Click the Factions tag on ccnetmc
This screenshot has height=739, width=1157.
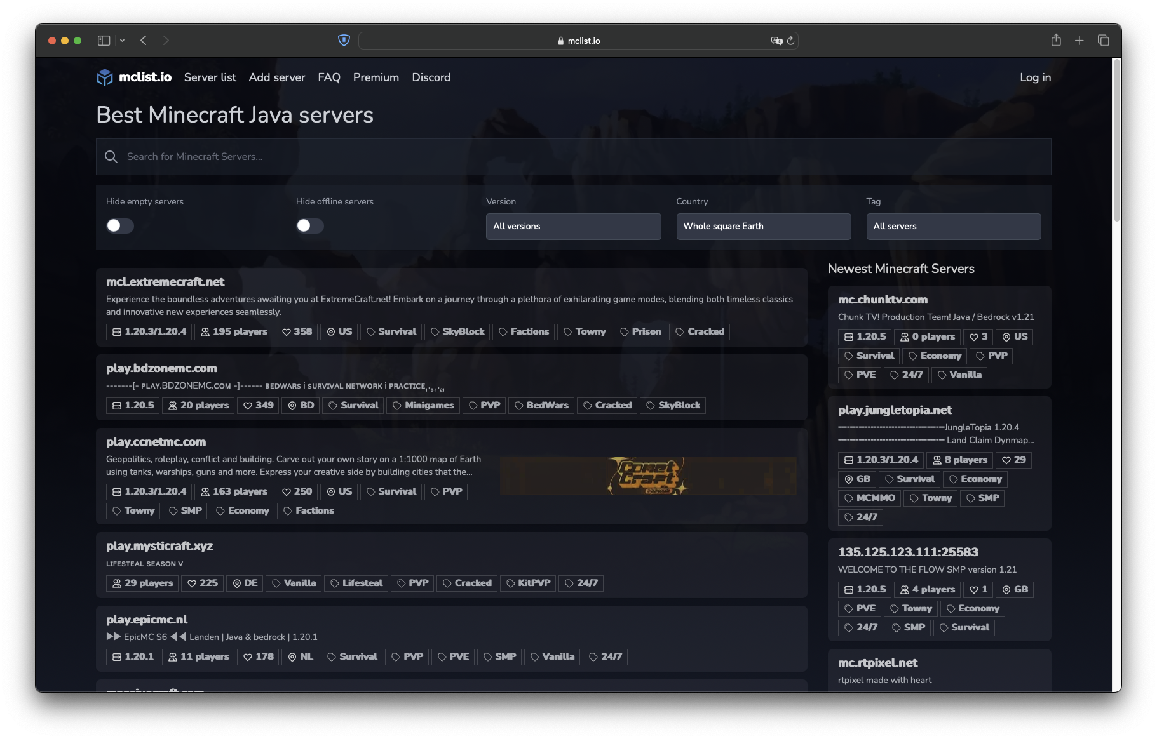pos(308,511)
